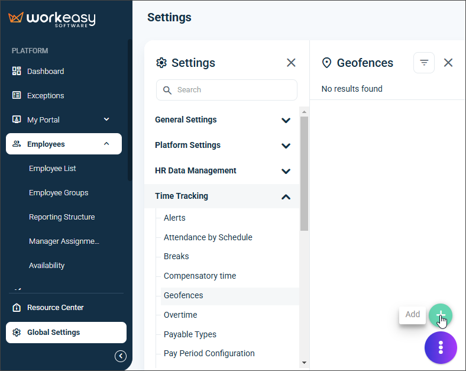Close the Geofences panel
This screenshot has width=466, height=371.
(448, 63)
